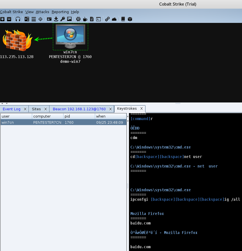Switch to the Event Log tab

click(11, 109)
